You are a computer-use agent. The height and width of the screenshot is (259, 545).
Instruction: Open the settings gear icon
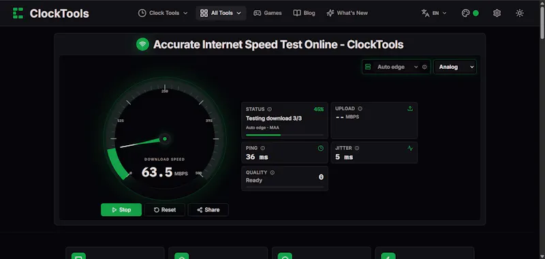tap(497, 13)
